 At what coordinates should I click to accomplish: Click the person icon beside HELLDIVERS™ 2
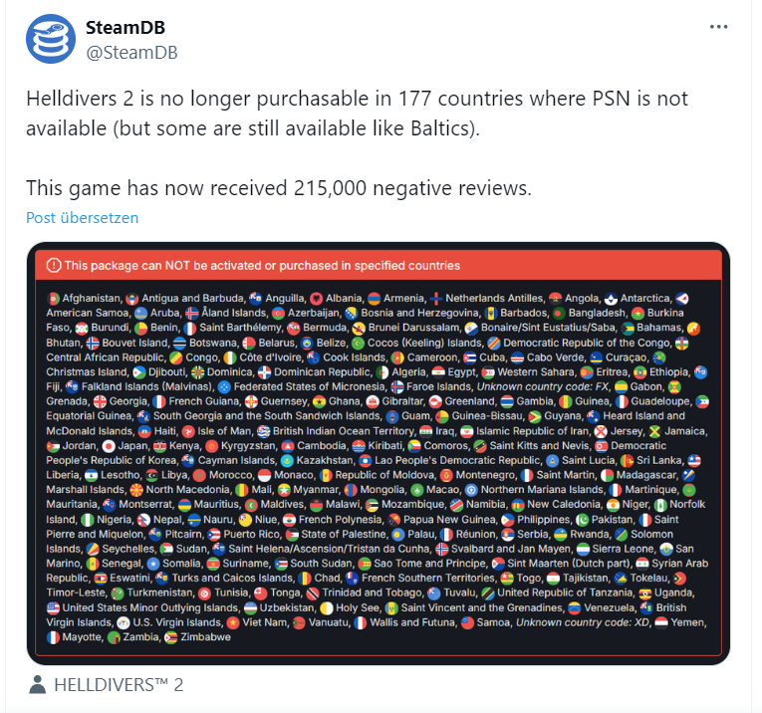coord(37,685)
